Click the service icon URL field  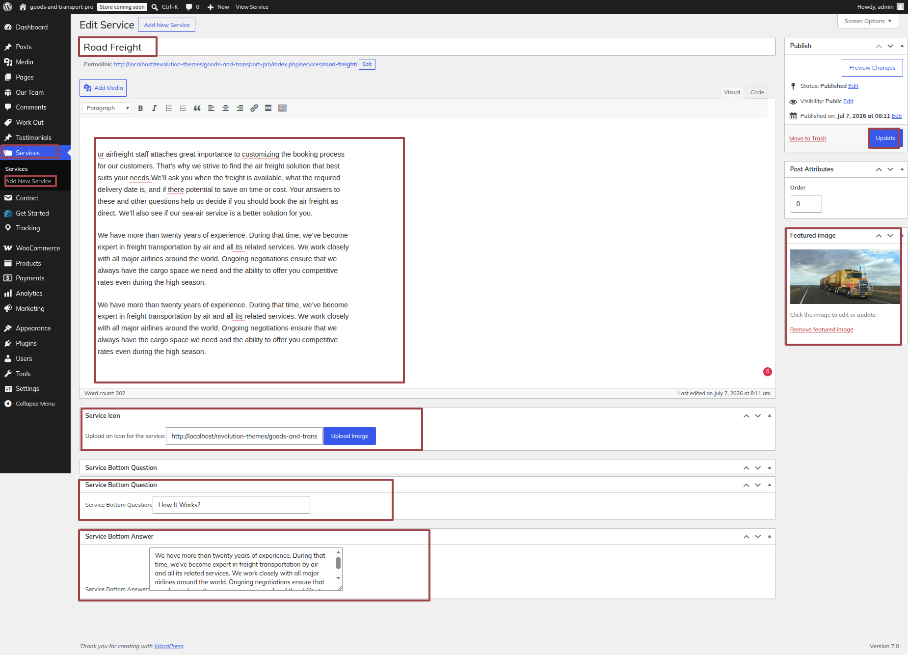point(244,436)
